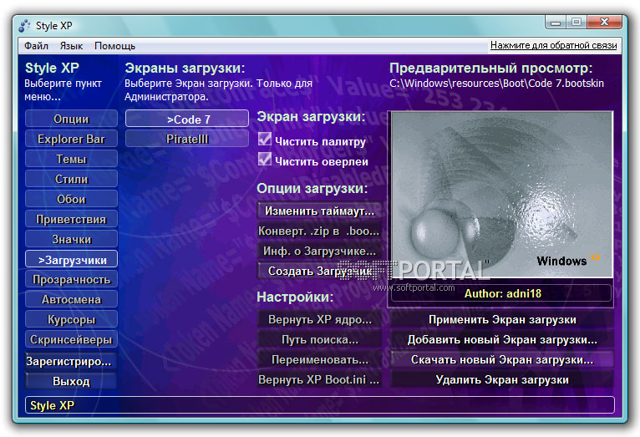
Task: Open the Файл menu
Action: (36, 46)
